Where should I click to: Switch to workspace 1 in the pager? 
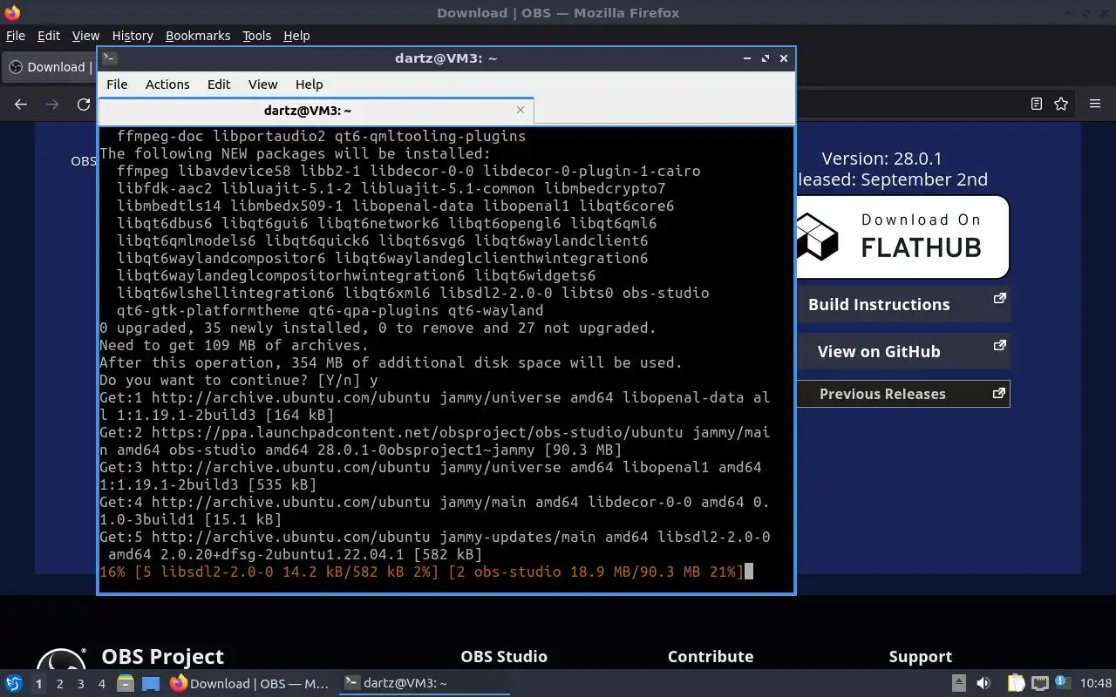[x=38, y=684]
